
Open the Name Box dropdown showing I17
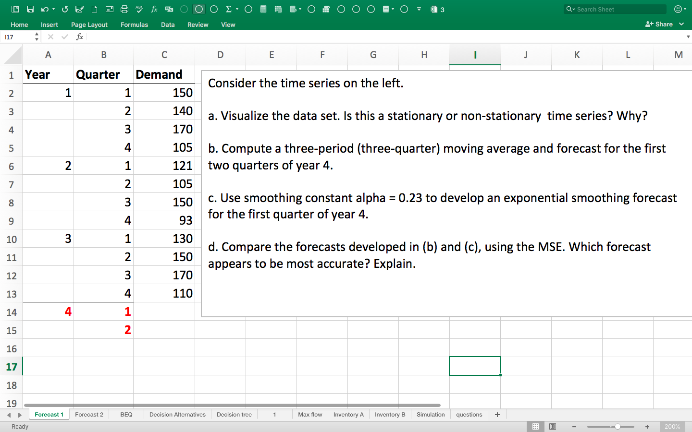(x=37, y=36)
